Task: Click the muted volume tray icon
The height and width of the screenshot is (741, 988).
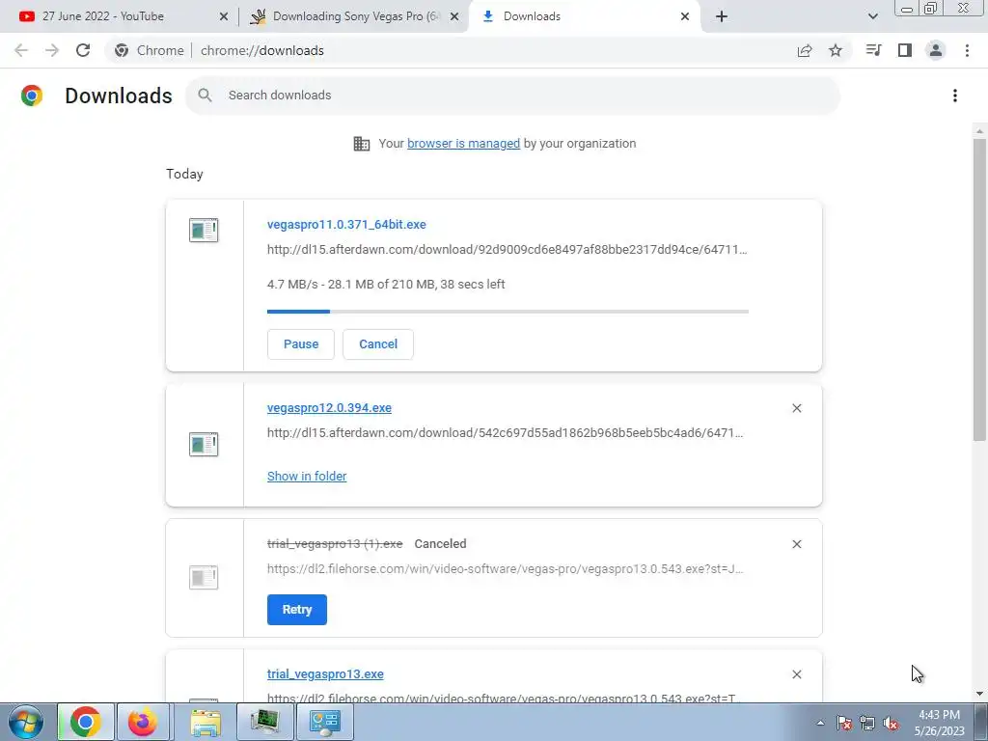Action: (x=891, y=724)
